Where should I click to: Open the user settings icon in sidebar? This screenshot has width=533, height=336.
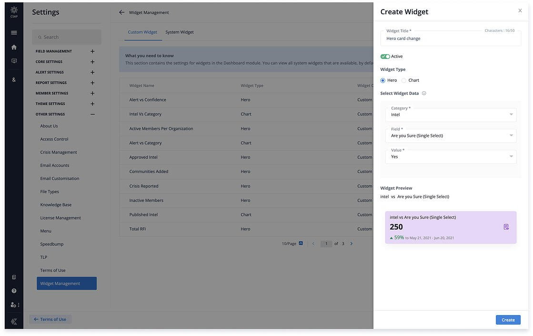[x=14, y=305]
